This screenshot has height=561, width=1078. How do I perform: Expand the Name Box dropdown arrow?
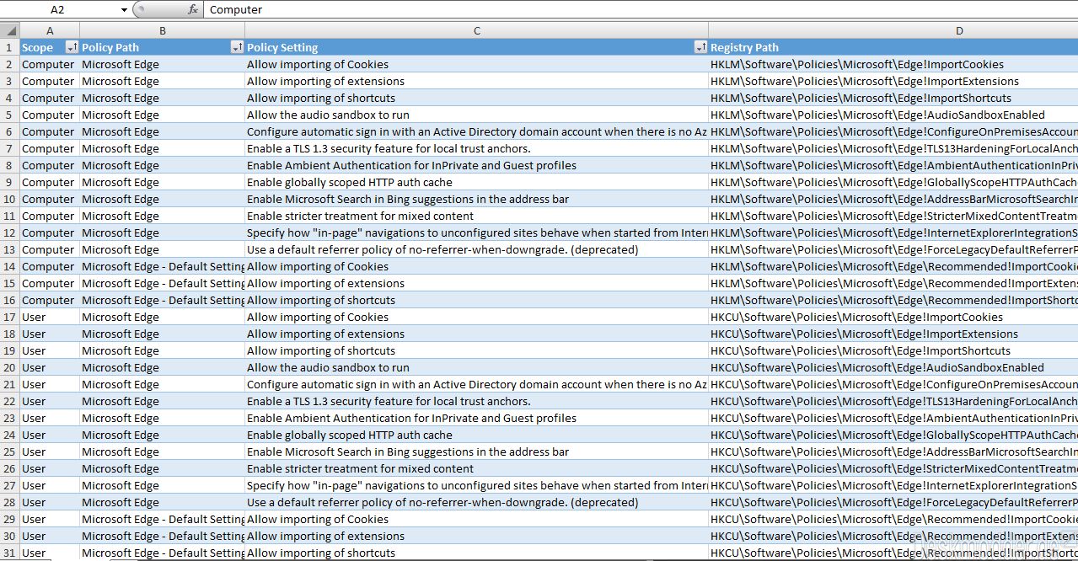(x=124, y=10)
